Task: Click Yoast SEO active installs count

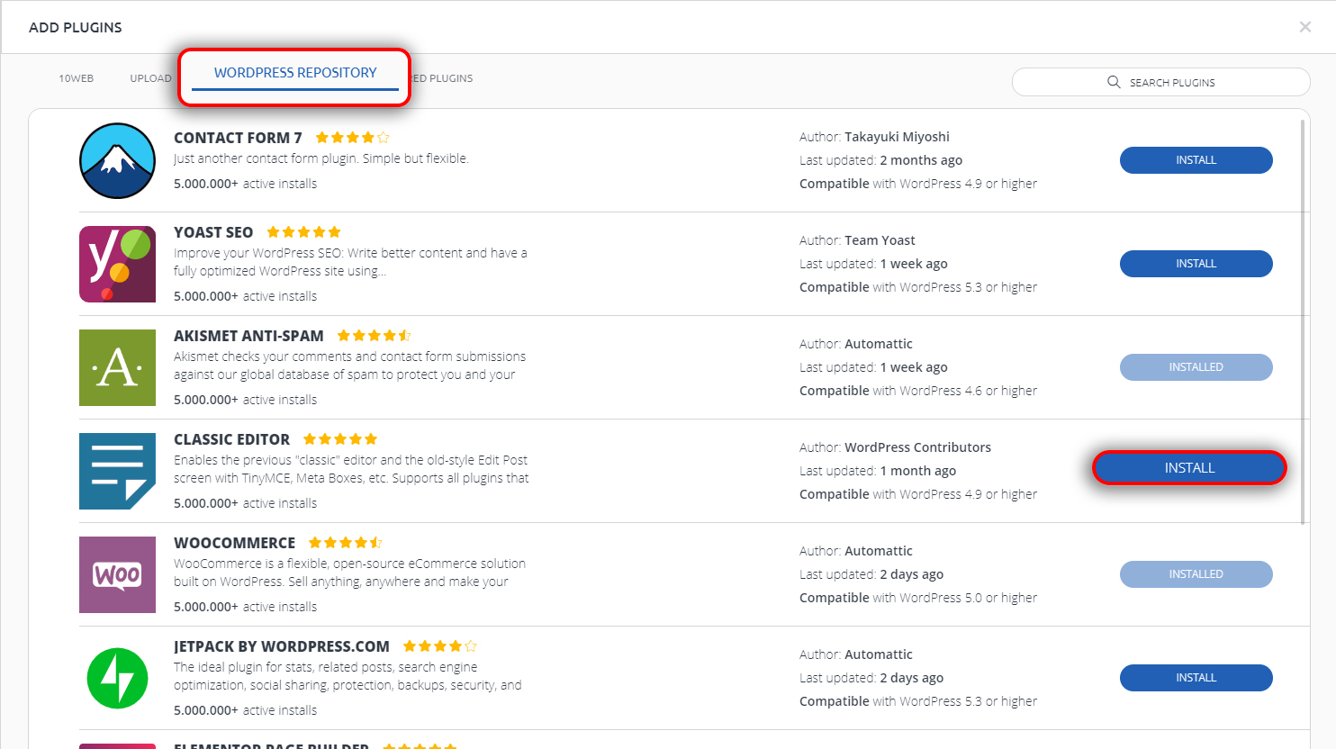Action: point(245,296)
